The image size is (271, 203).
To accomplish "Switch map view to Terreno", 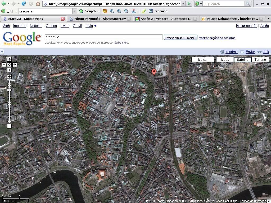I will tap(260, 59).
